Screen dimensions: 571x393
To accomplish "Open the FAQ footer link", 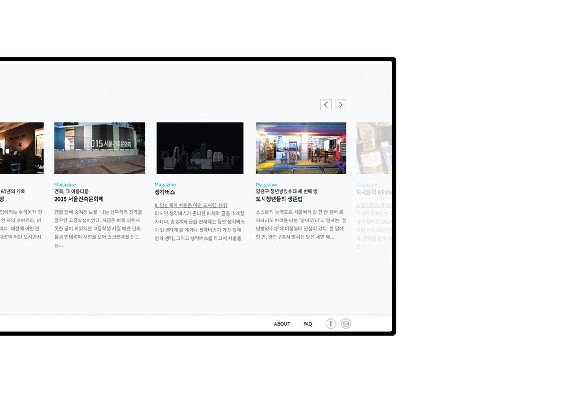I will coord(308,324).
